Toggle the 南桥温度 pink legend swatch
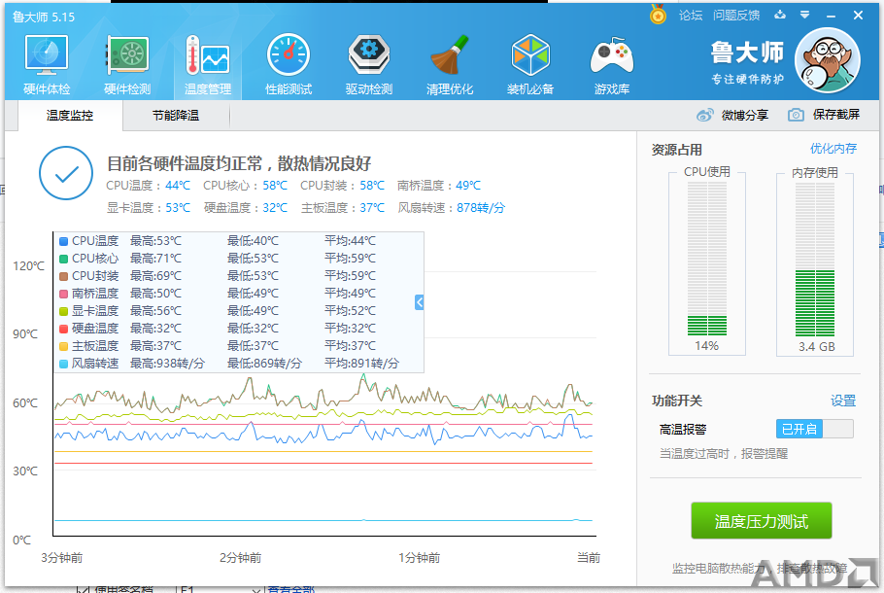884x593 pixels. click(64, 294)
